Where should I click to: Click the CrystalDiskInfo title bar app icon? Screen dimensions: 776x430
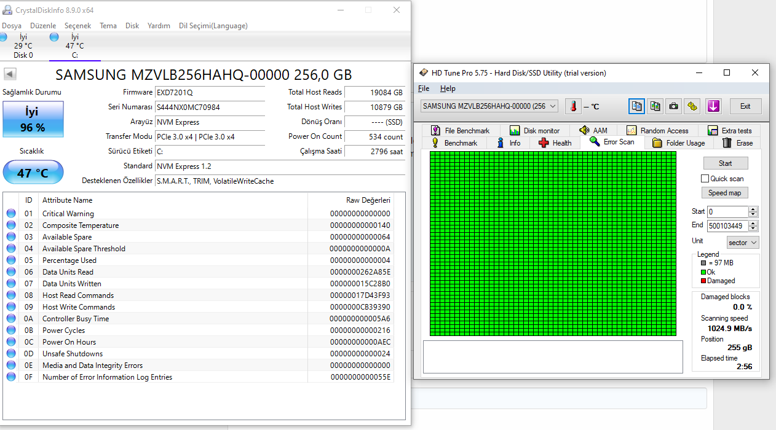(7, 10)
